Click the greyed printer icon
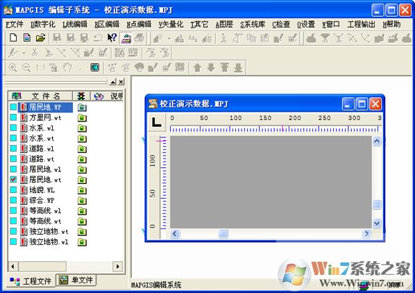415x293 pixels. pyautogui.click(x=139, y=38)
